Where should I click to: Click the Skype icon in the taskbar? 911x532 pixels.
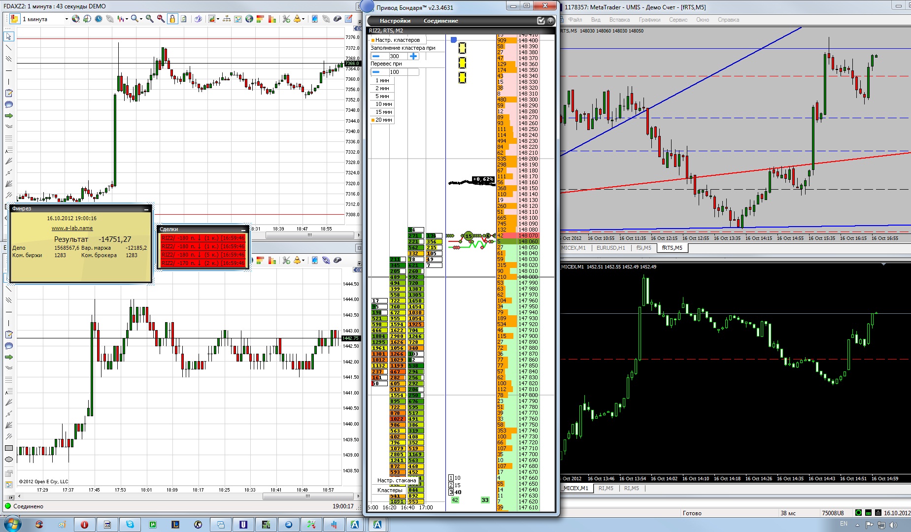130,525
